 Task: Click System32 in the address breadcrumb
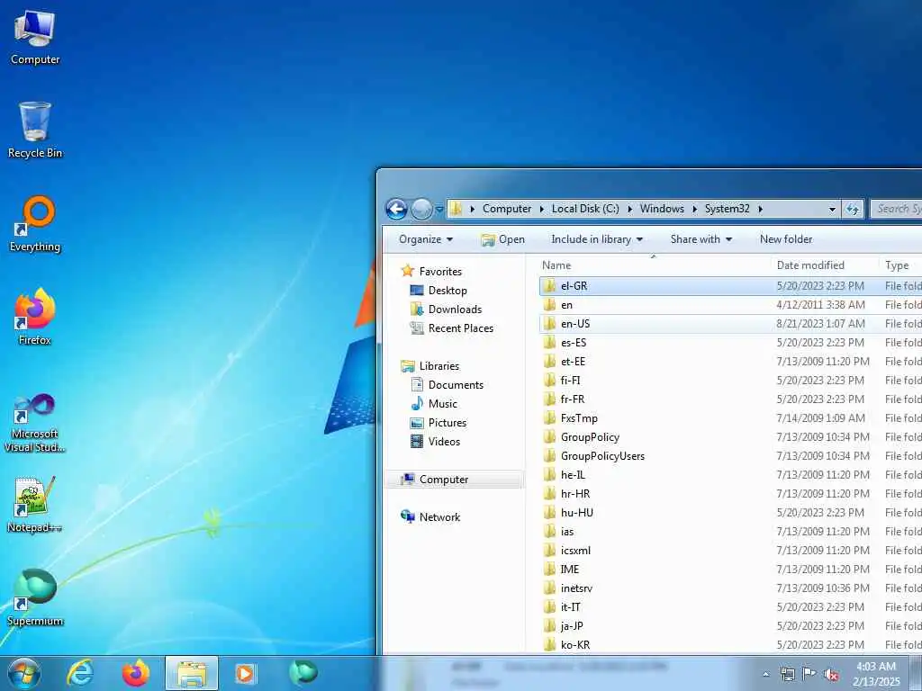(727, 209)
